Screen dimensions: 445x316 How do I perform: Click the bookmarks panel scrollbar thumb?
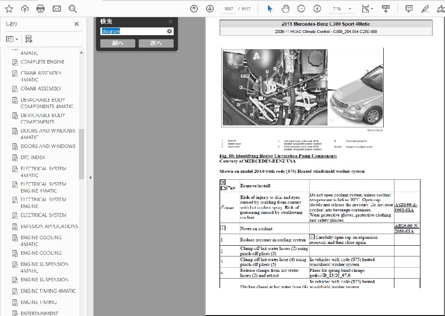(81, 154)
